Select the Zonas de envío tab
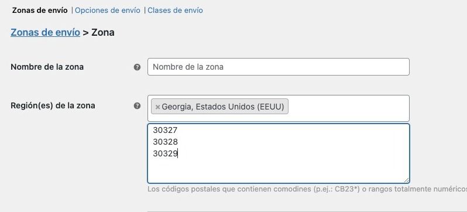467x212 pixels. point(40,11)
